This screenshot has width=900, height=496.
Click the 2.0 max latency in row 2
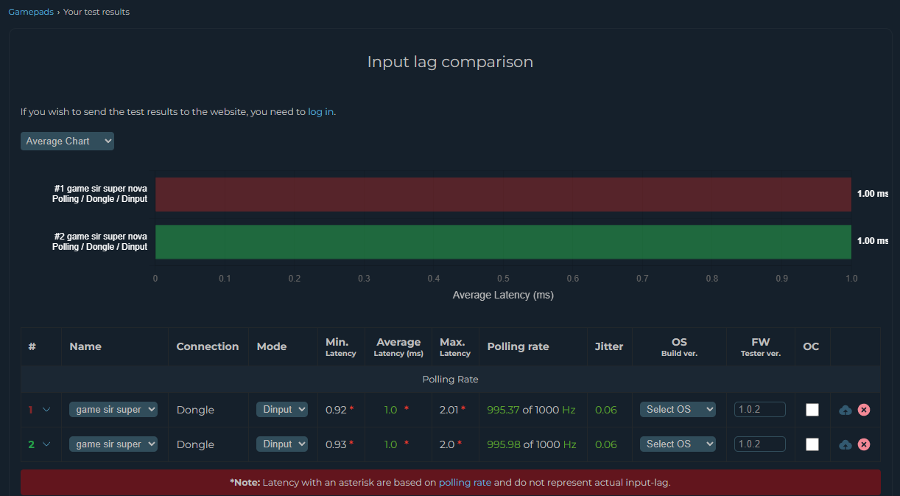point(447,444)
